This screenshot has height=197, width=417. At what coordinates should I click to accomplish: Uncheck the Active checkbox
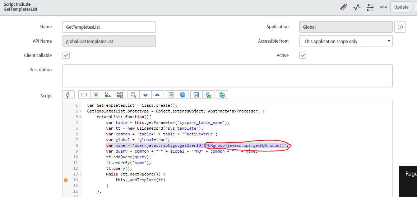(303, 56)
